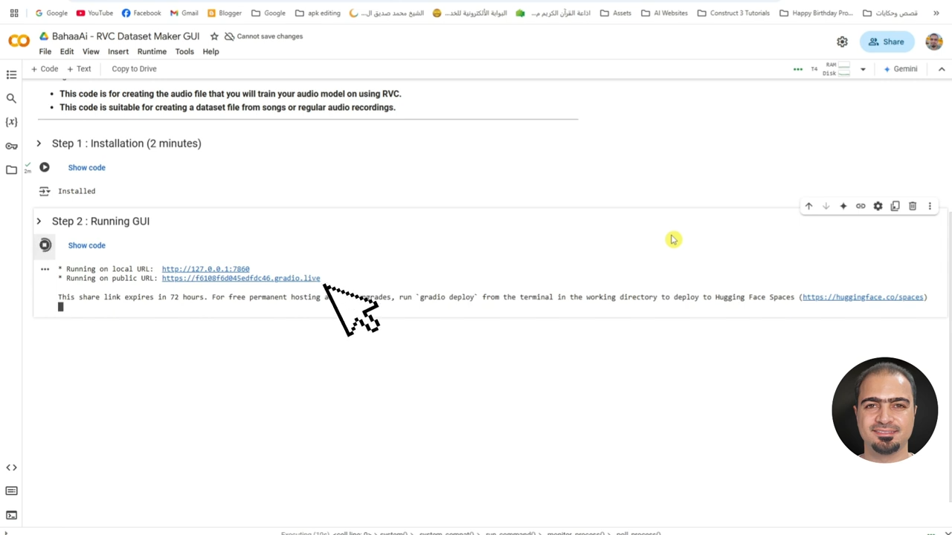Show code for Step 2 cell
Screen dimensions: 952x535
(86, 245)
